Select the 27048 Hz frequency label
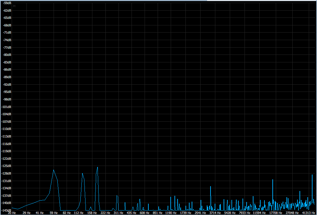The image size is (317, 215). [292, 213]
